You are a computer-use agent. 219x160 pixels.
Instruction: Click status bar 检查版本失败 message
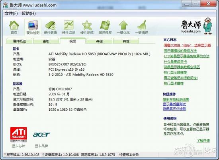coord(129,155)
